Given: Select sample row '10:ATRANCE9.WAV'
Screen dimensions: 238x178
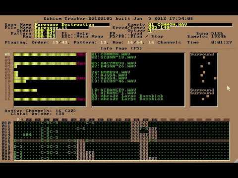Looking at the screenshot, I should click(114, 90).
